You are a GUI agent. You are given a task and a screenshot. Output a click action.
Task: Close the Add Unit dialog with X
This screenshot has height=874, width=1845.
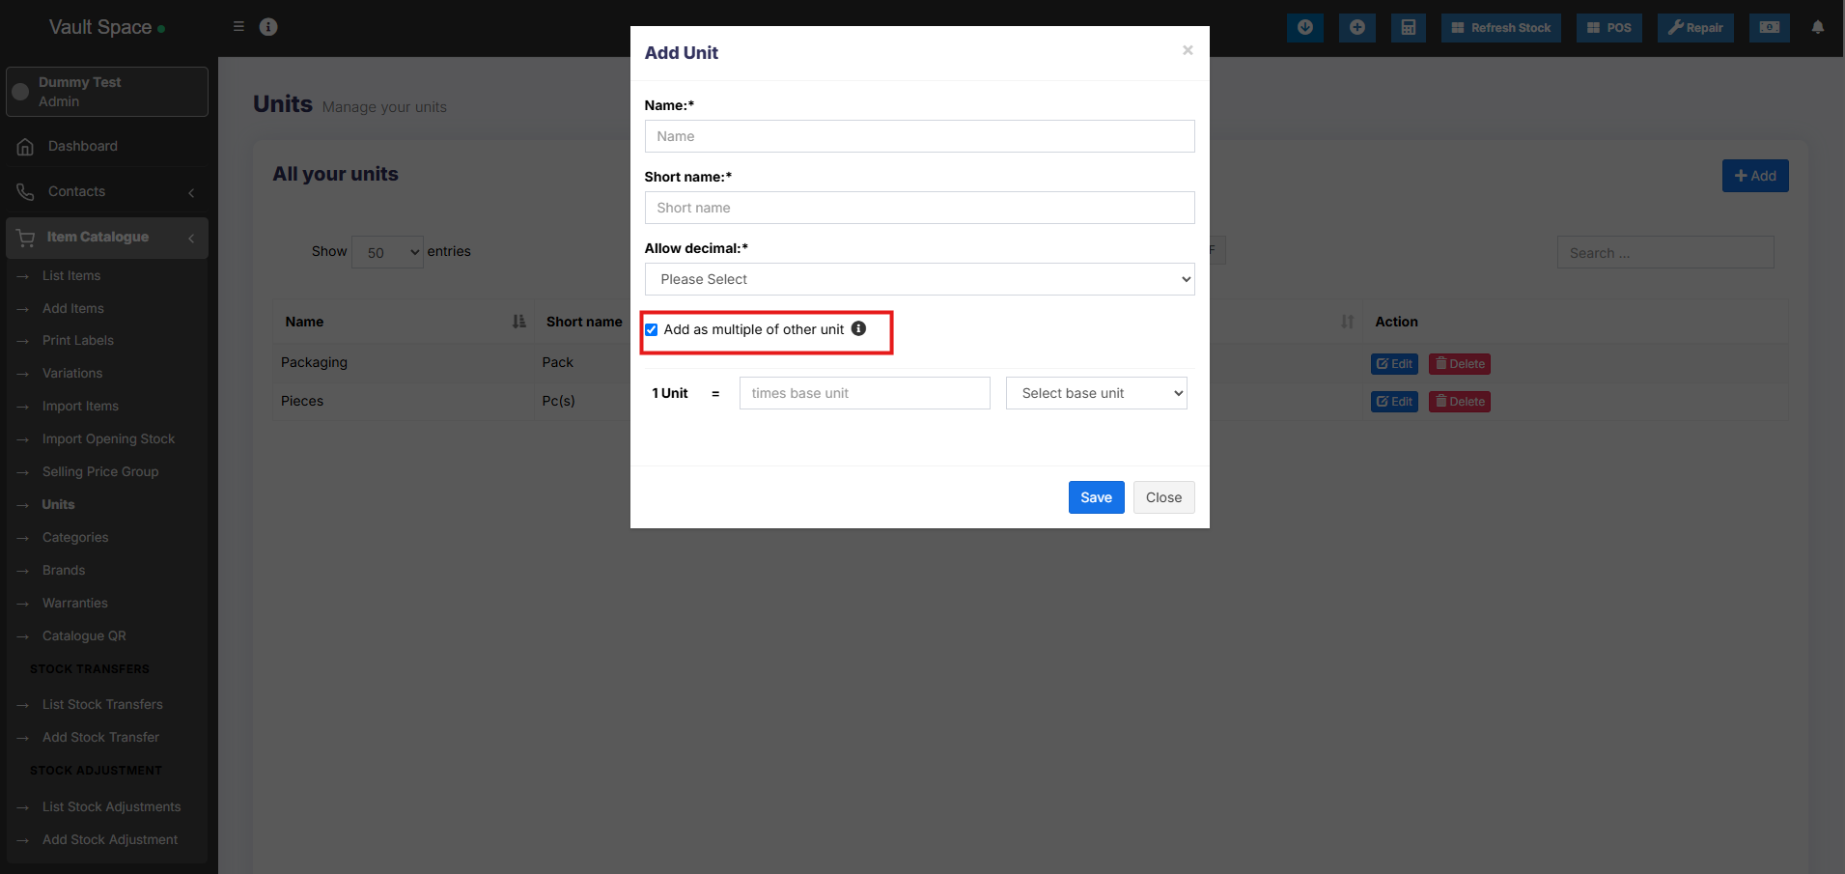1188,50
